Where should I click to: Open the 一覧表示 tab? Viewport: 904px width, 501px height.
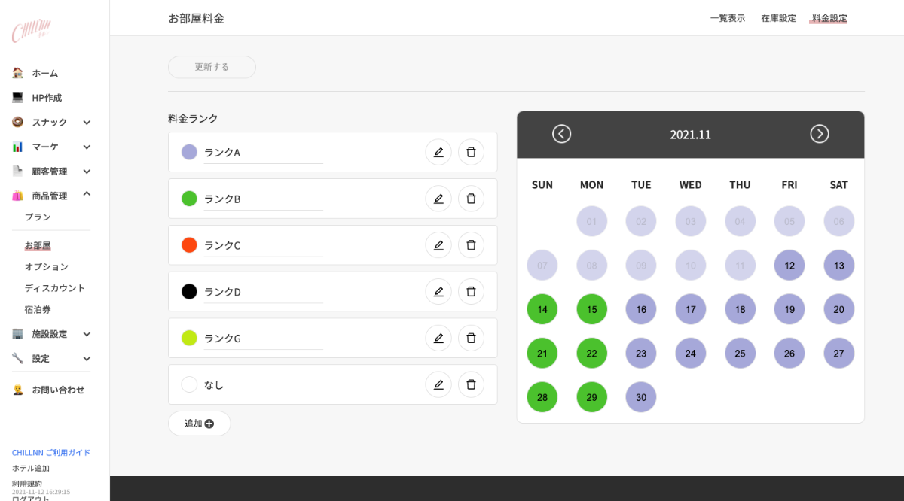point(727,18)
